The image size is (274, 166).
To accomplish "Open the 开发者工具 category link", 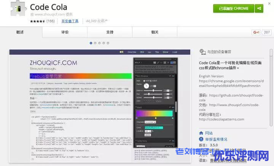I will pos(70,21).
